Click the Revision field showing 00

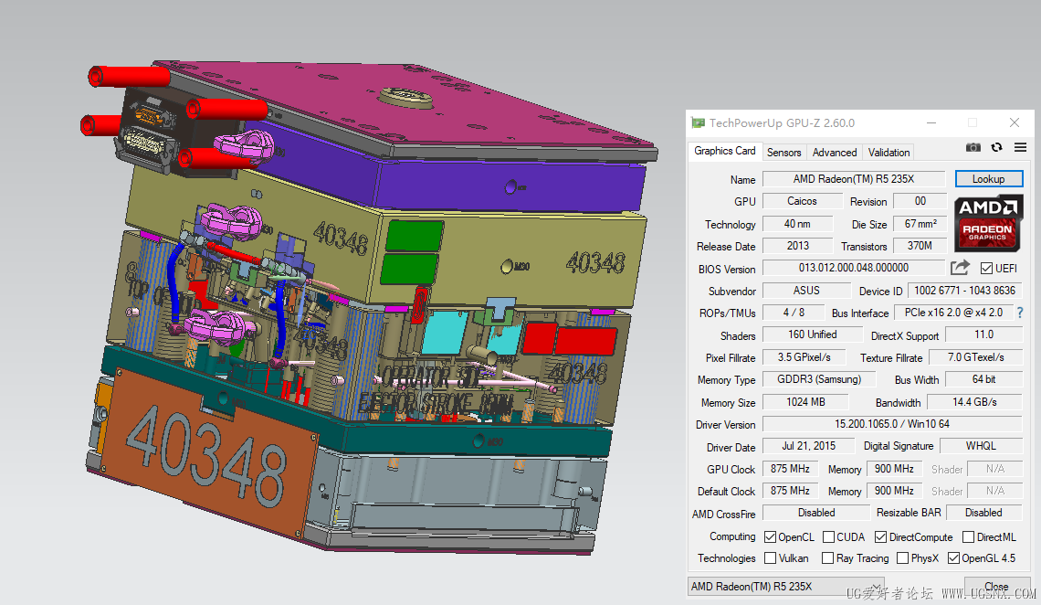pyautogui.click(x=920, y=200)
